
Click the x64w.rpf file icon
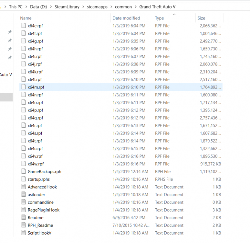(x=24, y=164)
